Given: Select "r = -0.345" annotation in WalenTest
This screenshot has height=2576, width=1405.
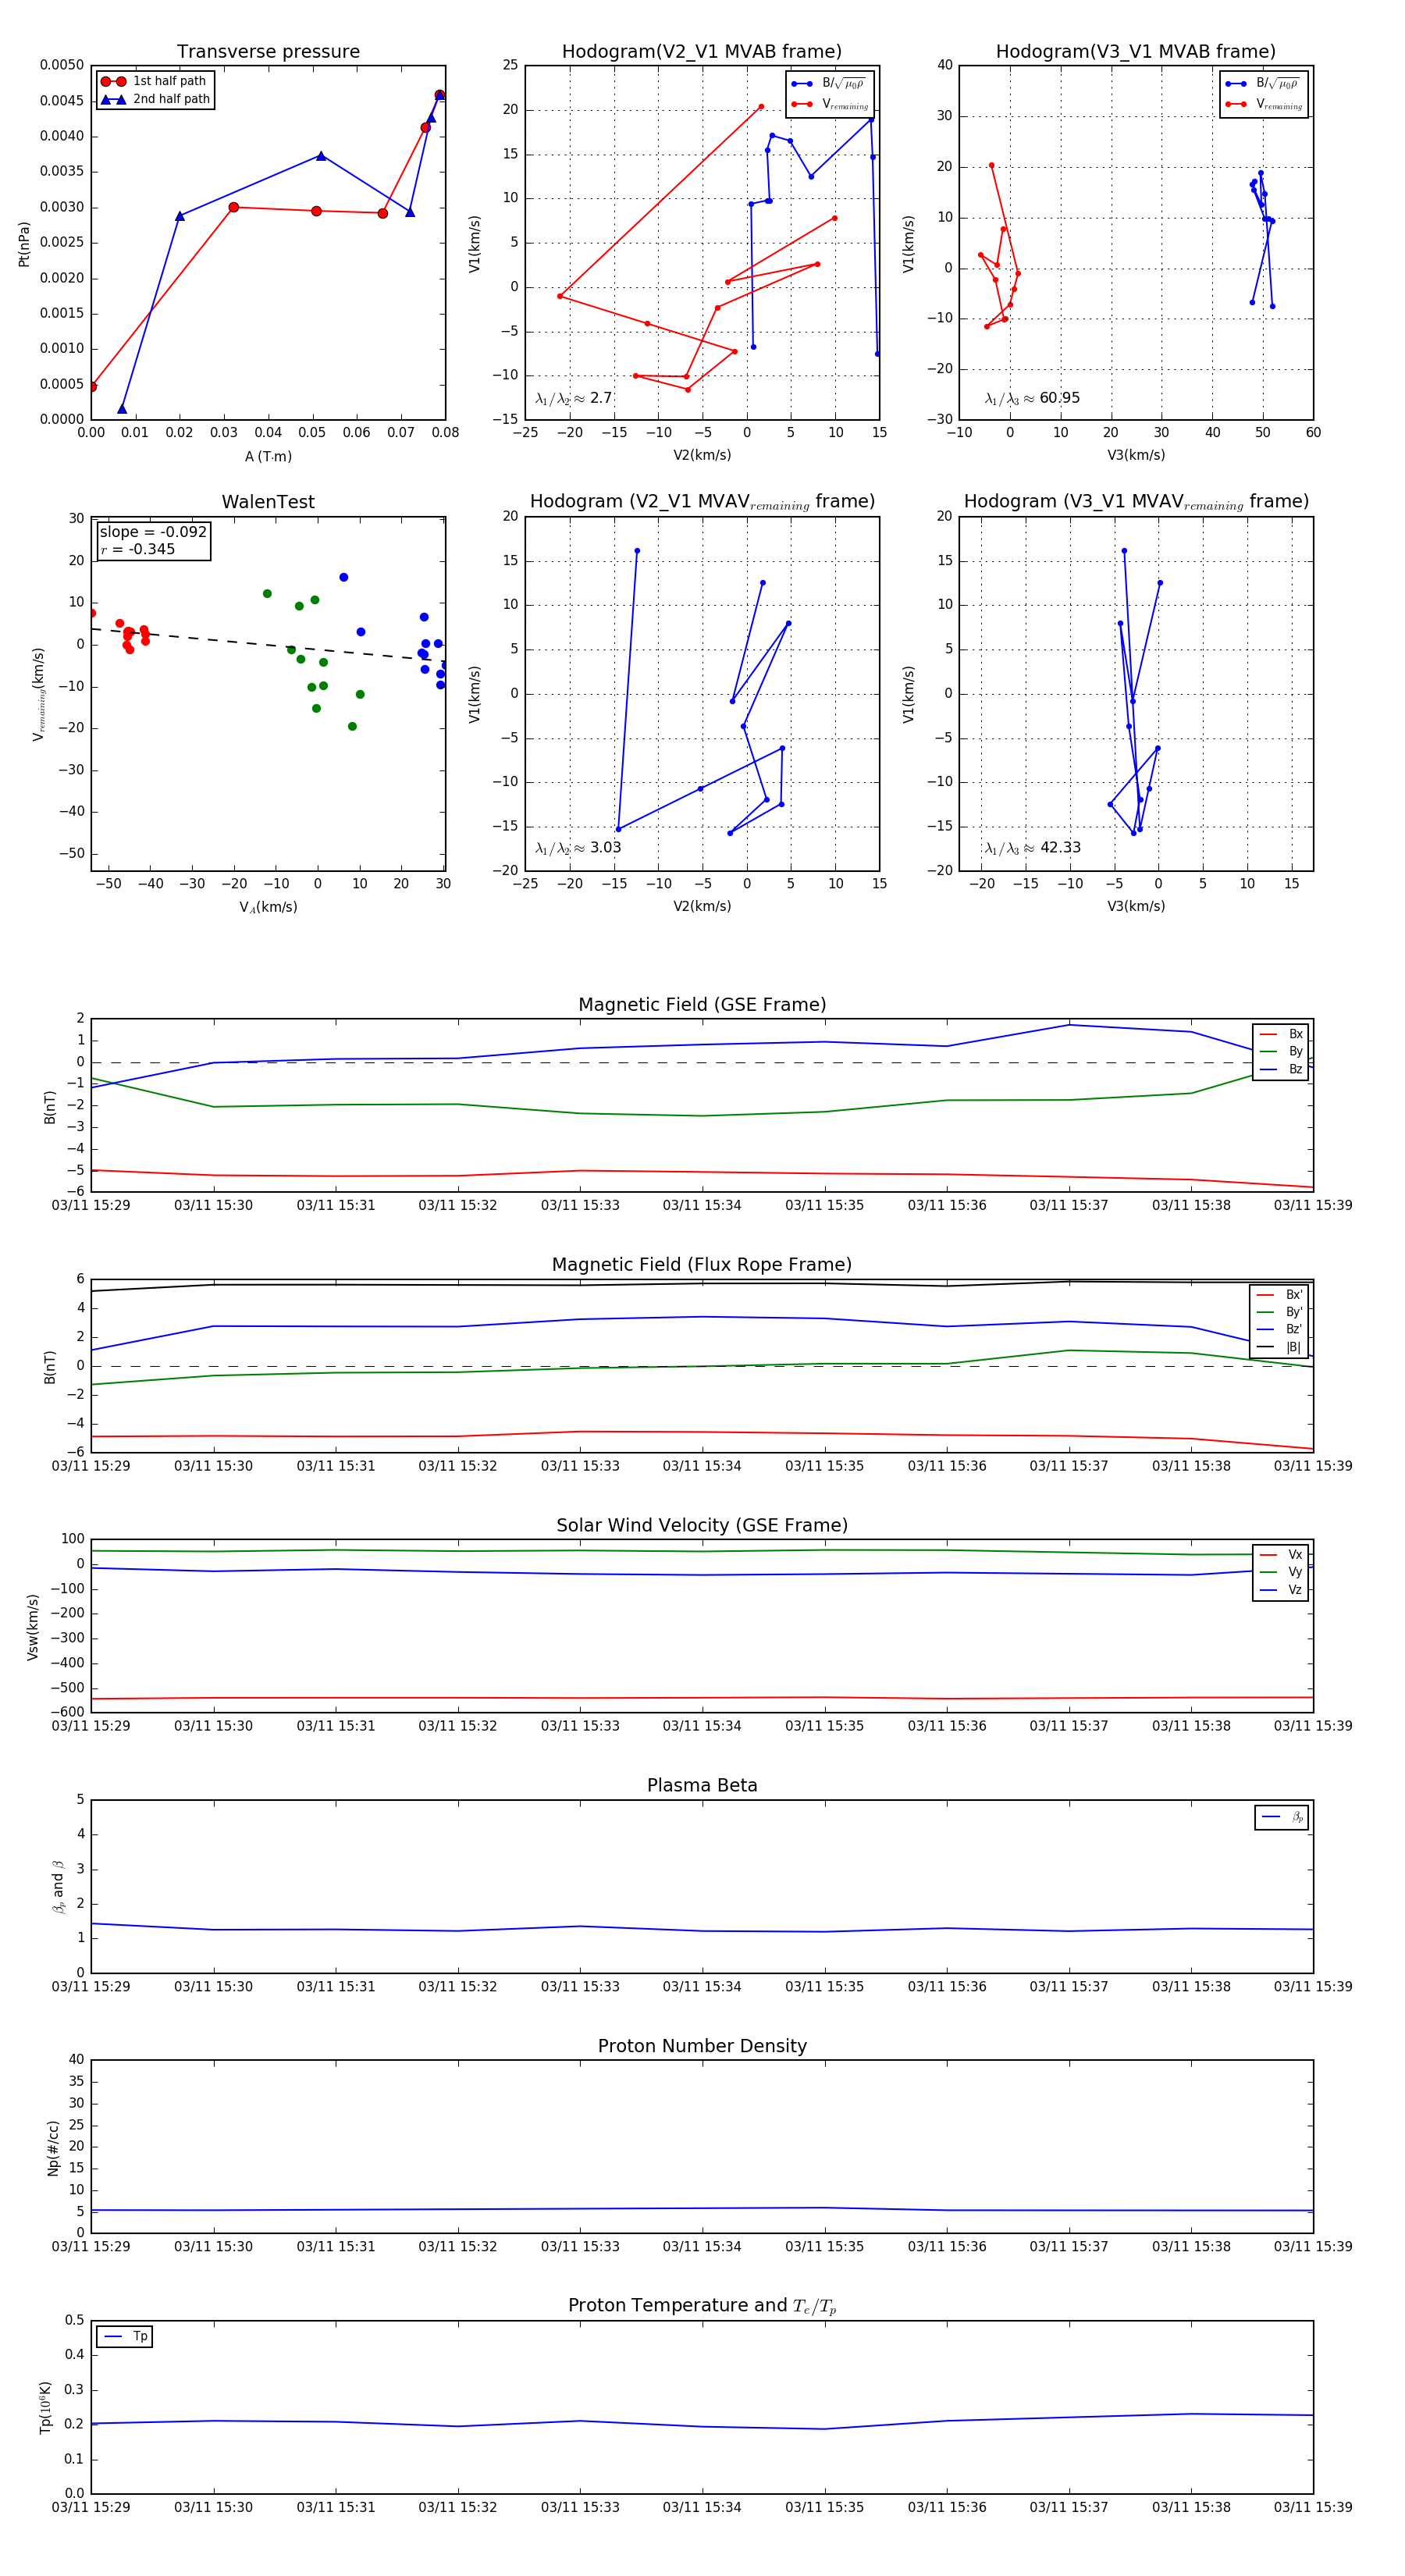Looking at the screenshot, I should click(138, 549).
